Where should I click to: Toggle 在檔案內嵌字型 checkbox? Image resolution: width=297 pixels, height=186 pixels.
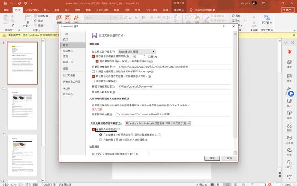(x=93, y=129)
